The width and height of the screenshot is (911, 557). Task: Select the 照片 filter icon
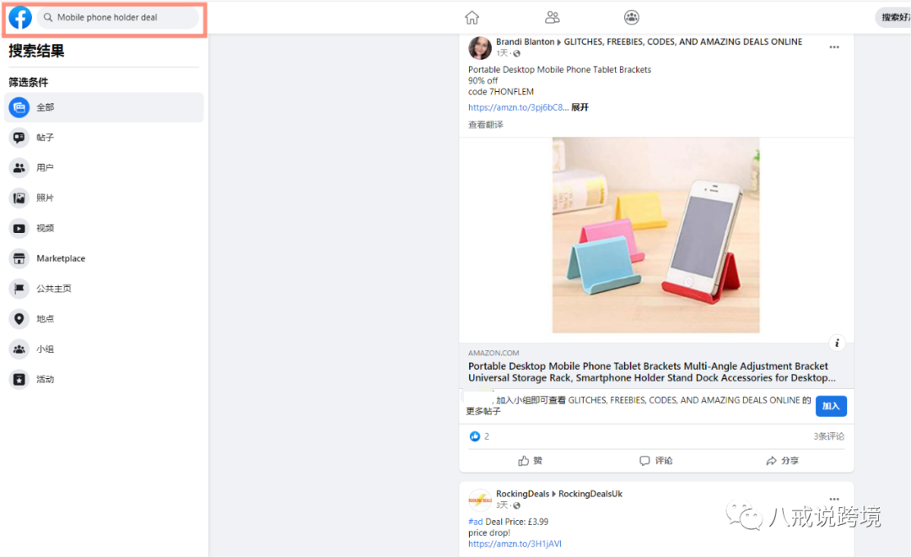click(x=19, y=197)
